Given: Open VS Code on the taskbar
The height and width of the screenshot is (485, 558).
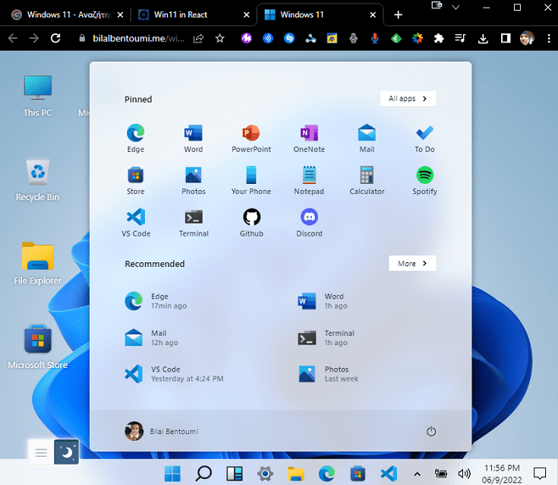Looking at the screenshot, I should (389, 474).
